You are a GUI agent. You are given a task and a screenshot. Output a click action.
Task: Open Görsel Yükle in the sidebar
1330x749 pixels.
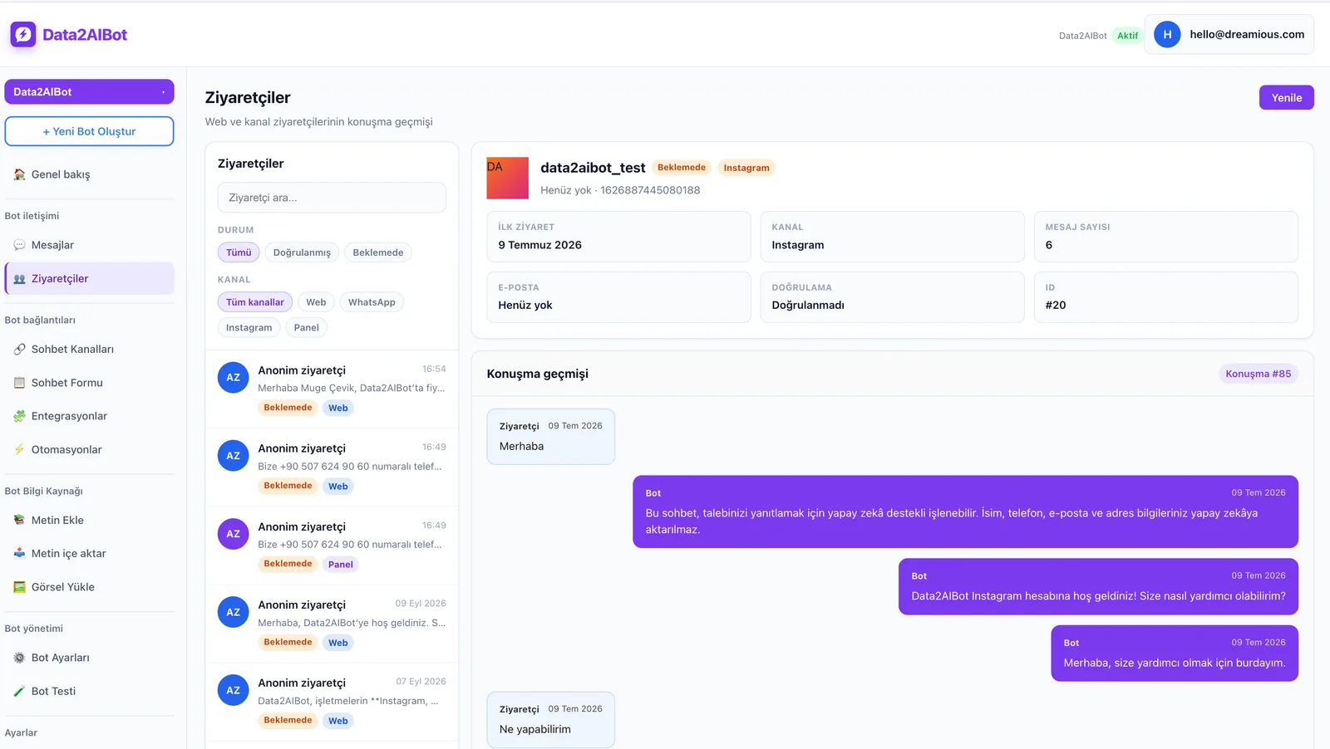(x=89, y=587)
